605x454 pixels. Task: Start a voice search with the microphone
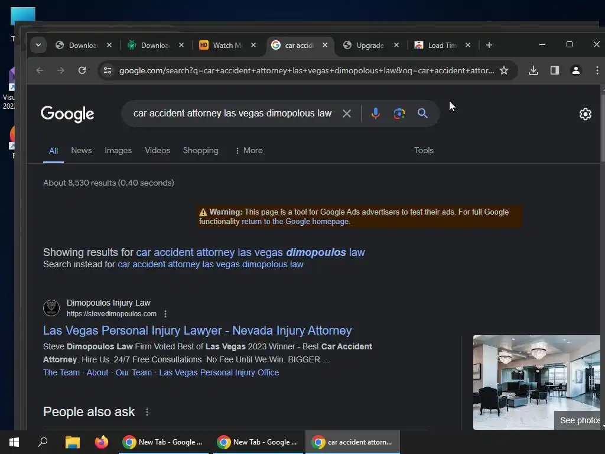point(375,113)
